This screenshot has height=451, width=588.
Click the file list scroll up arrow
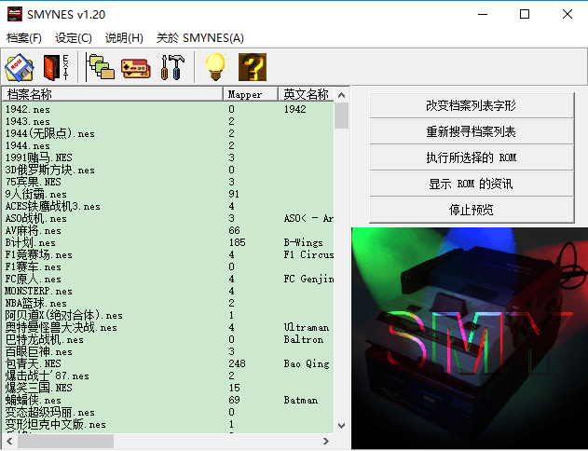tap(341, 95)
